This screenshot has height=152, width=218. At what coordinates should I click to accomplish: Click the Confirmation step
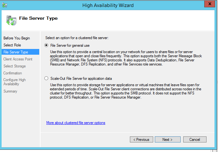click(x=13, y=73)
